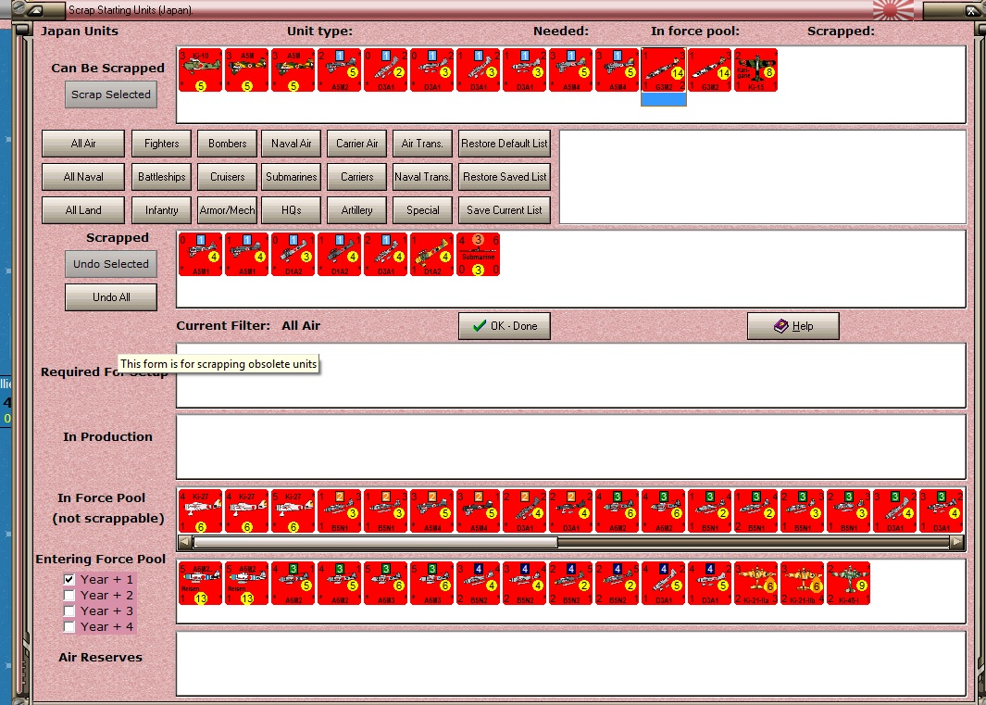Click the 'In force pool:' header label
986x705 pixels.
click(x=695, y=31)
